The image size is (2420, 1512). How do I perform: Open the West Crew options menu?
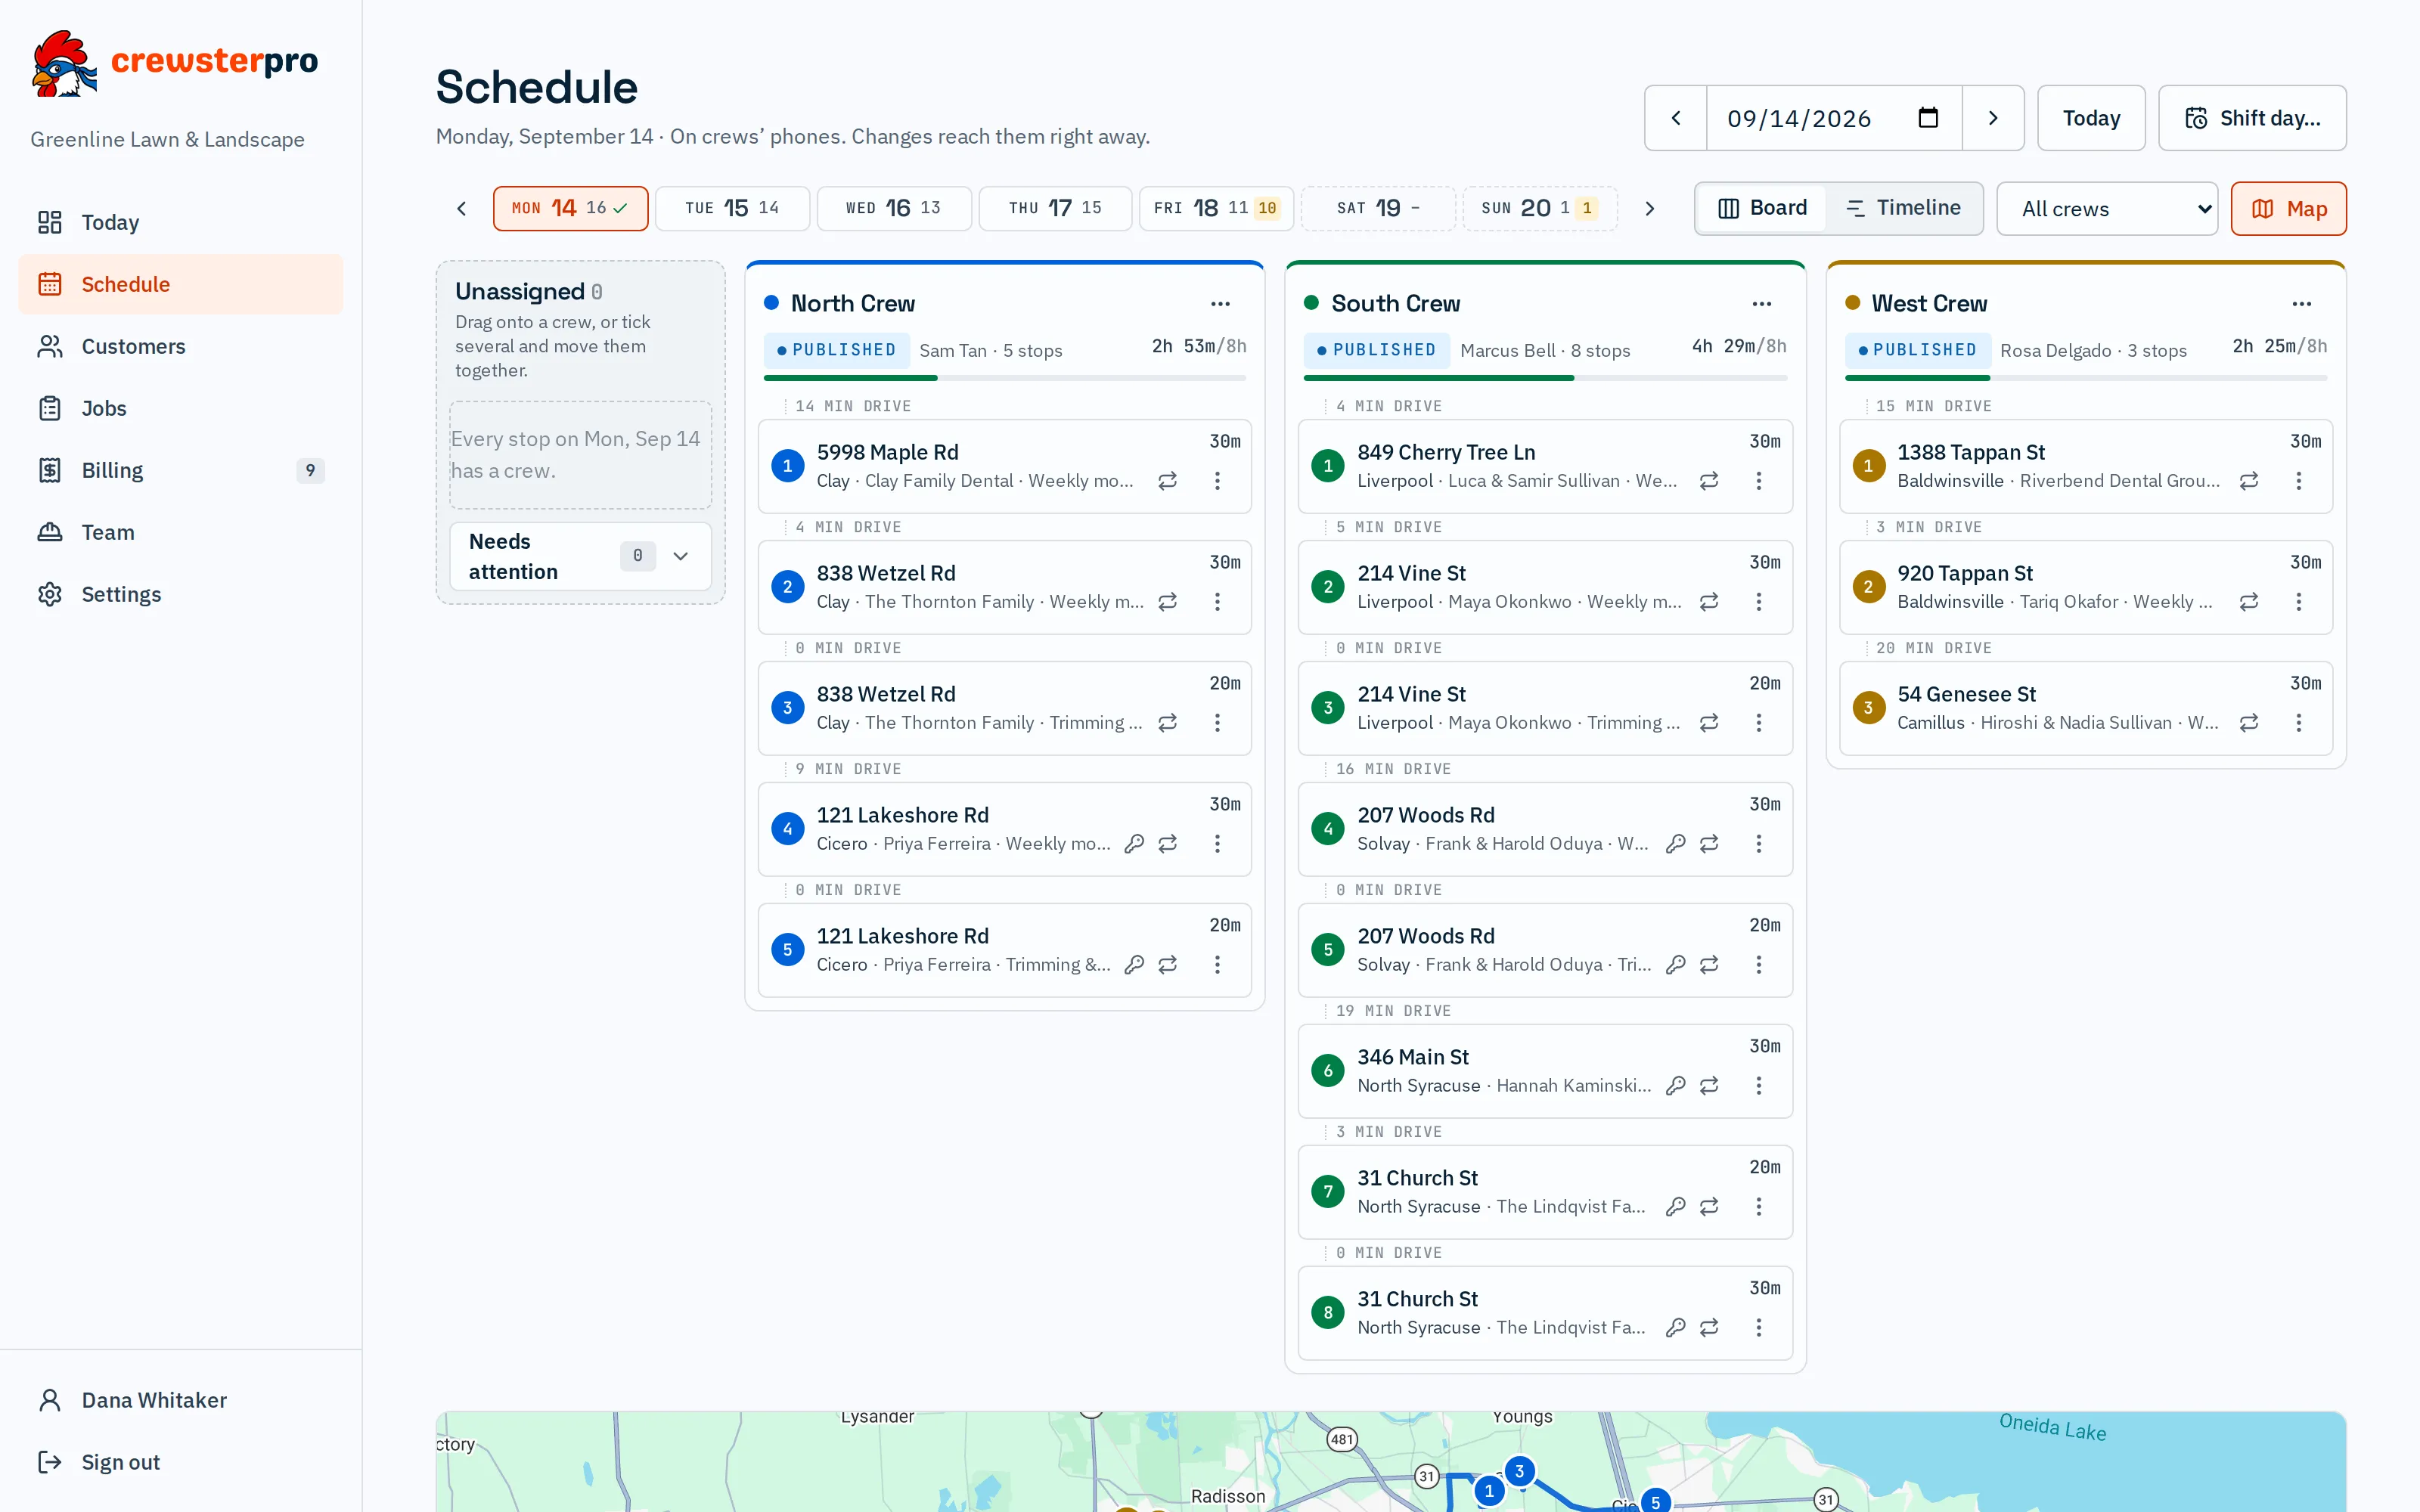(2302, 304)
